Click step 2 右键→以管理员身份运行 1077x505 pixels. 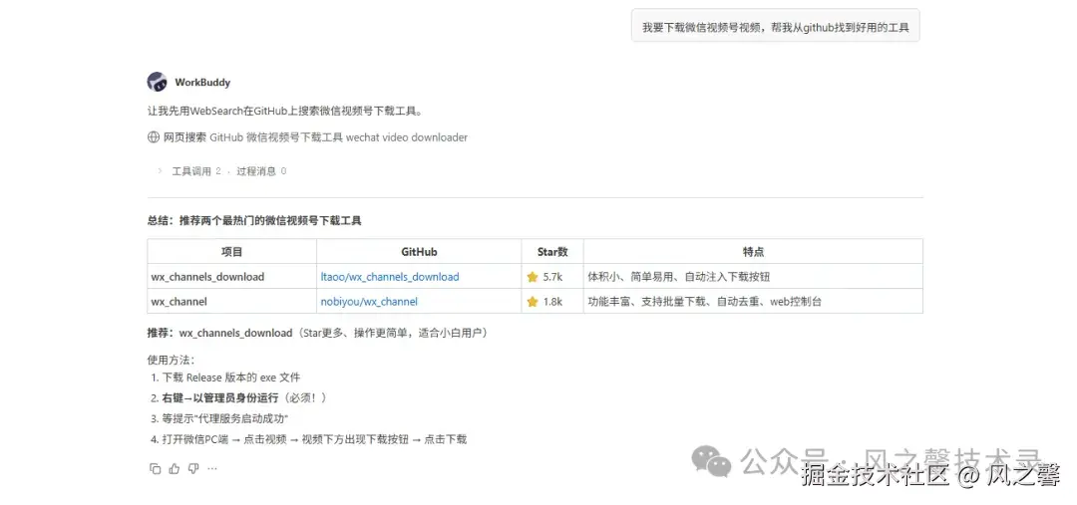click(239, 398)
